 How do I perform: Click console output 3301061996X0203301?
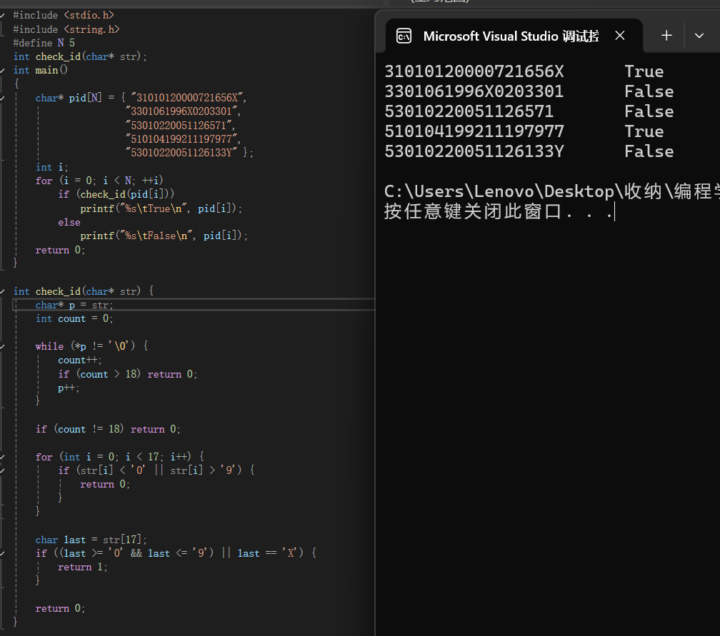pyautogui.click(x=474, y=92)
